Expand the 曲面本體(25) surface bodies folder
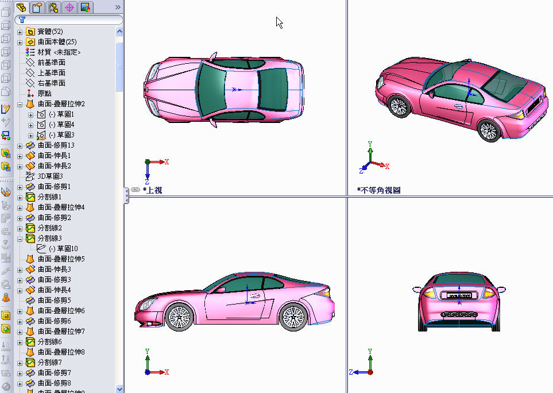 point(21,41)
